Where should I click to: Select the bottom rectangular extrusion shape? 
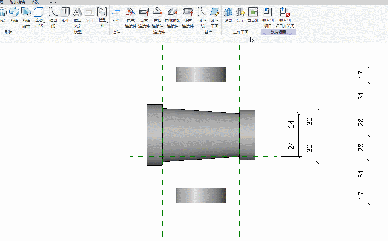(201, 195)
